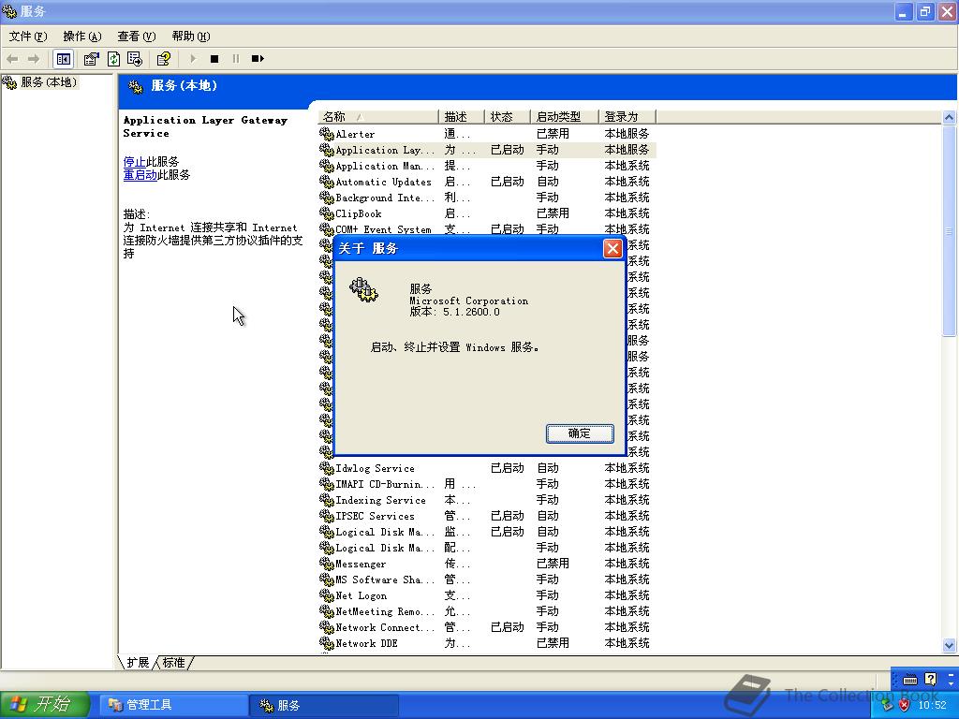Image resolution: width=959 pixels, height=719 pixels.
Task: Sort by the 状态 column header
Action: (507, 117)
